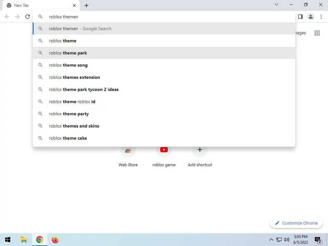Pick the 'roblox theme song' suggestion
The image size is (328, 246).
164,65
